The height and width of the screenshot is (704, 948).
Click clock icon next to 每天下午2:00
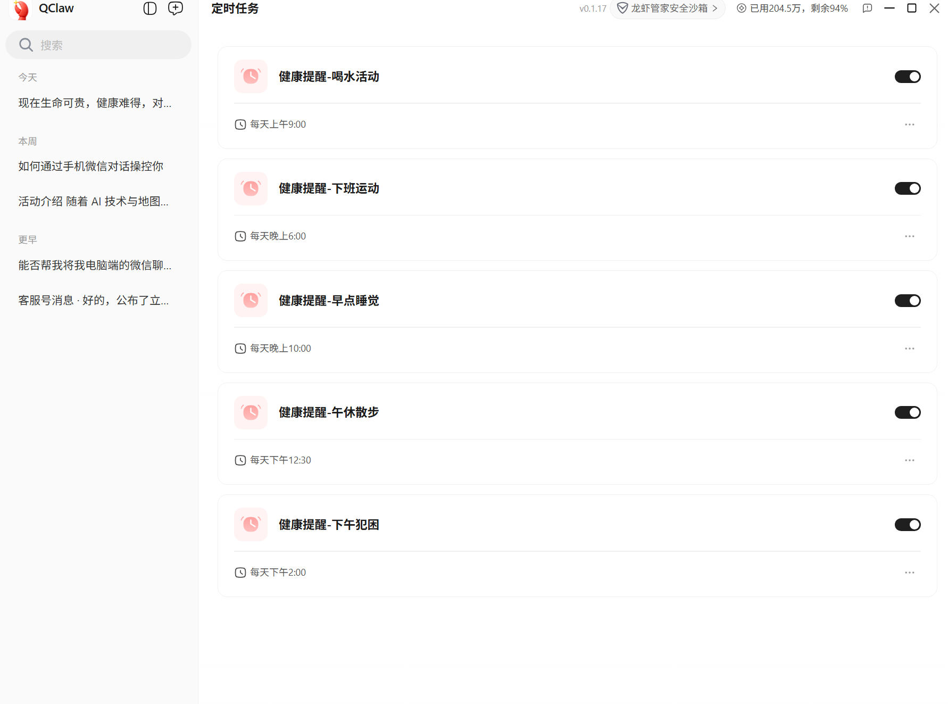click(240, 573)
